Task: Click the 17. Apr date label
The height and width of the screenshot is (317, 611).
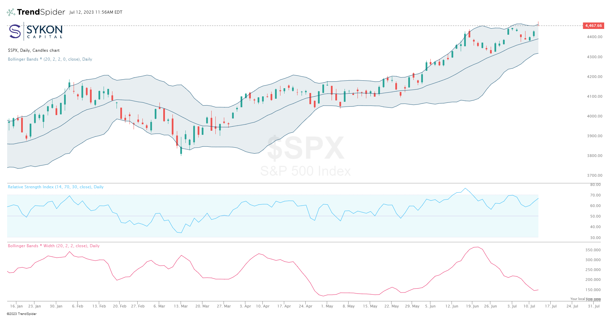Action: [x=284, y=306]
